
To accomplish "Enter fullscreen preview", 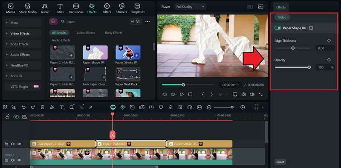I will tap(260, 94).
